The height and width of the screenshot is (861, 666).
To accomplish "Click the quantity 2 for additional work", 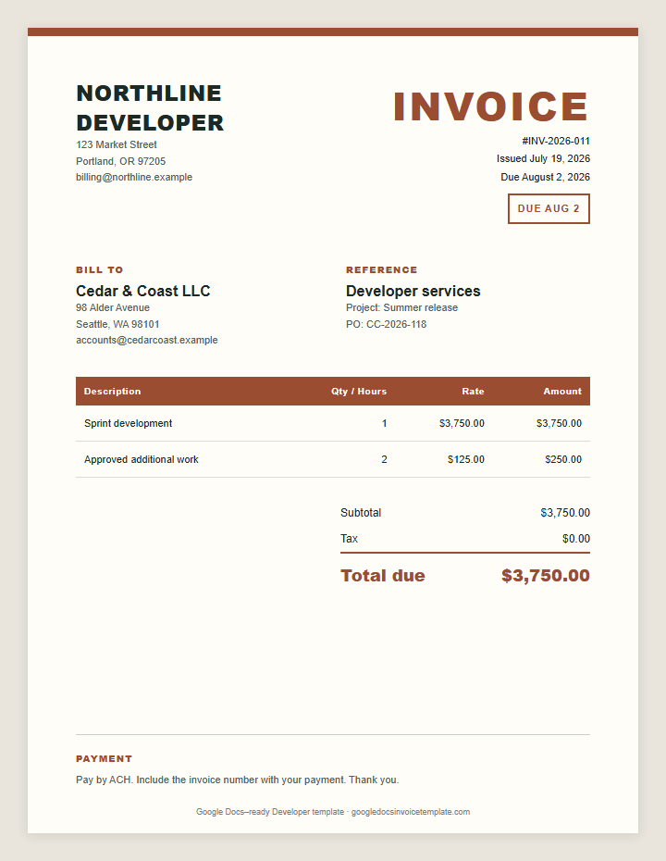I will (x=384, y=459).
